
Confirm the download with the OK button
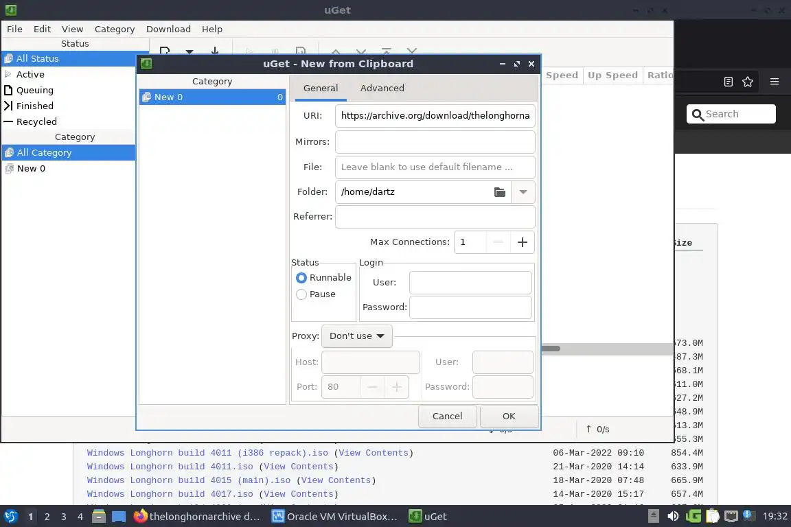pos(509,417)
